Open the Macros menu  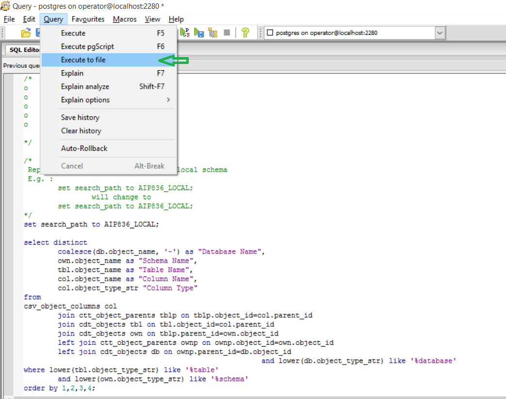point(125,19)
